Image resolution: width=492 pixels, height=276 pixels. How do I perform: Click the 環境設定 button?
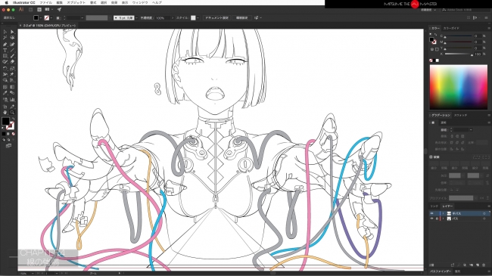point(241,18)
